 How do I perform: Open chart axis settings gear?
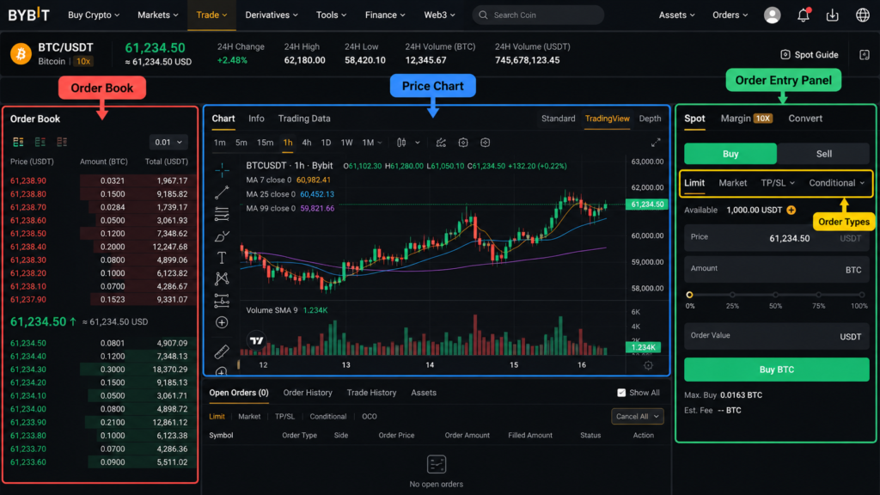click(x=648, y=365)
